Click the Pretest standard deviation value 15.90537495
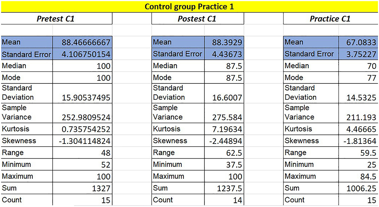 [x=86, y=98]
